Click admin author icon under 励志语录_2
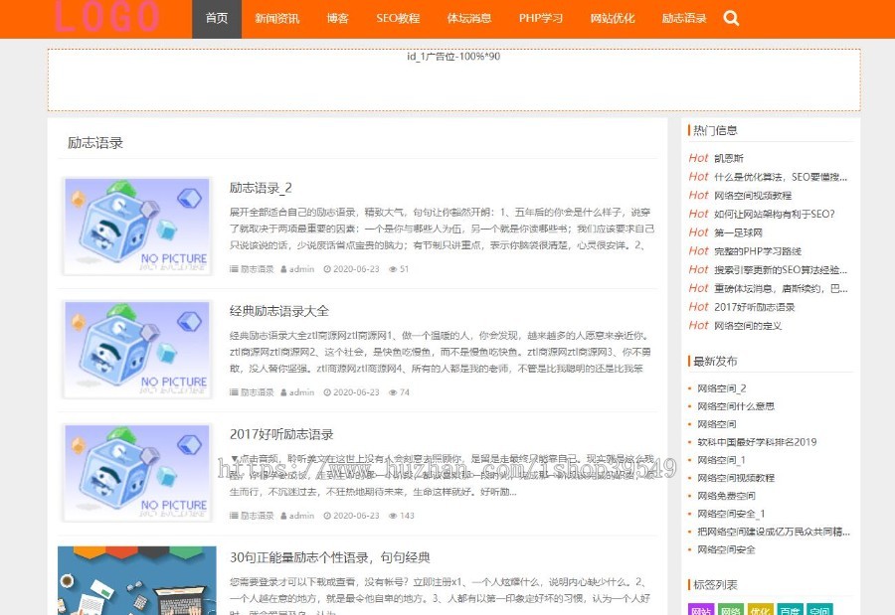The height and width of the screenshot is (615, 895). coord(283,268)
